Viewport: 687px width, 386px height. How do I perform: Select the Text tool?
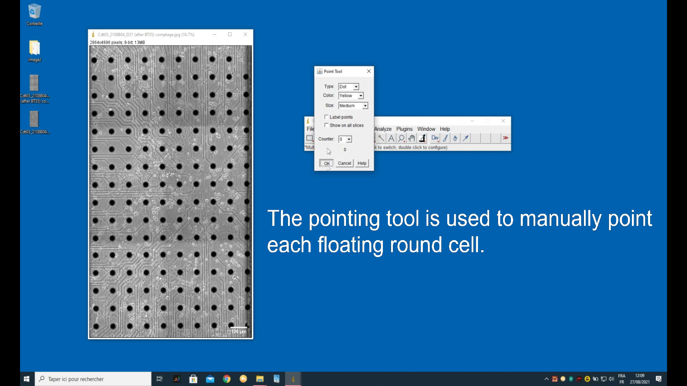click(x=391, y=138)
